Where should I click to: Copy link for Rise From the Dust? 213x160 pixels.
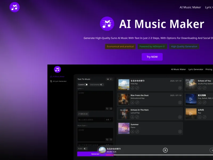click(x=137, y=102)
